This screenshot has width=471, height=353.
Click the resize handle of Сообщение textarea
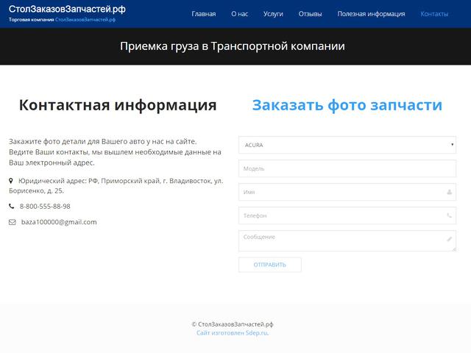(454, 249)
